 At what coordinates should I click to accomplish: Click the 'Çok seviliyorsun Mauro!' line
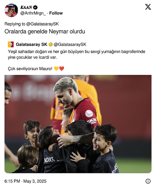pos(30,69)
